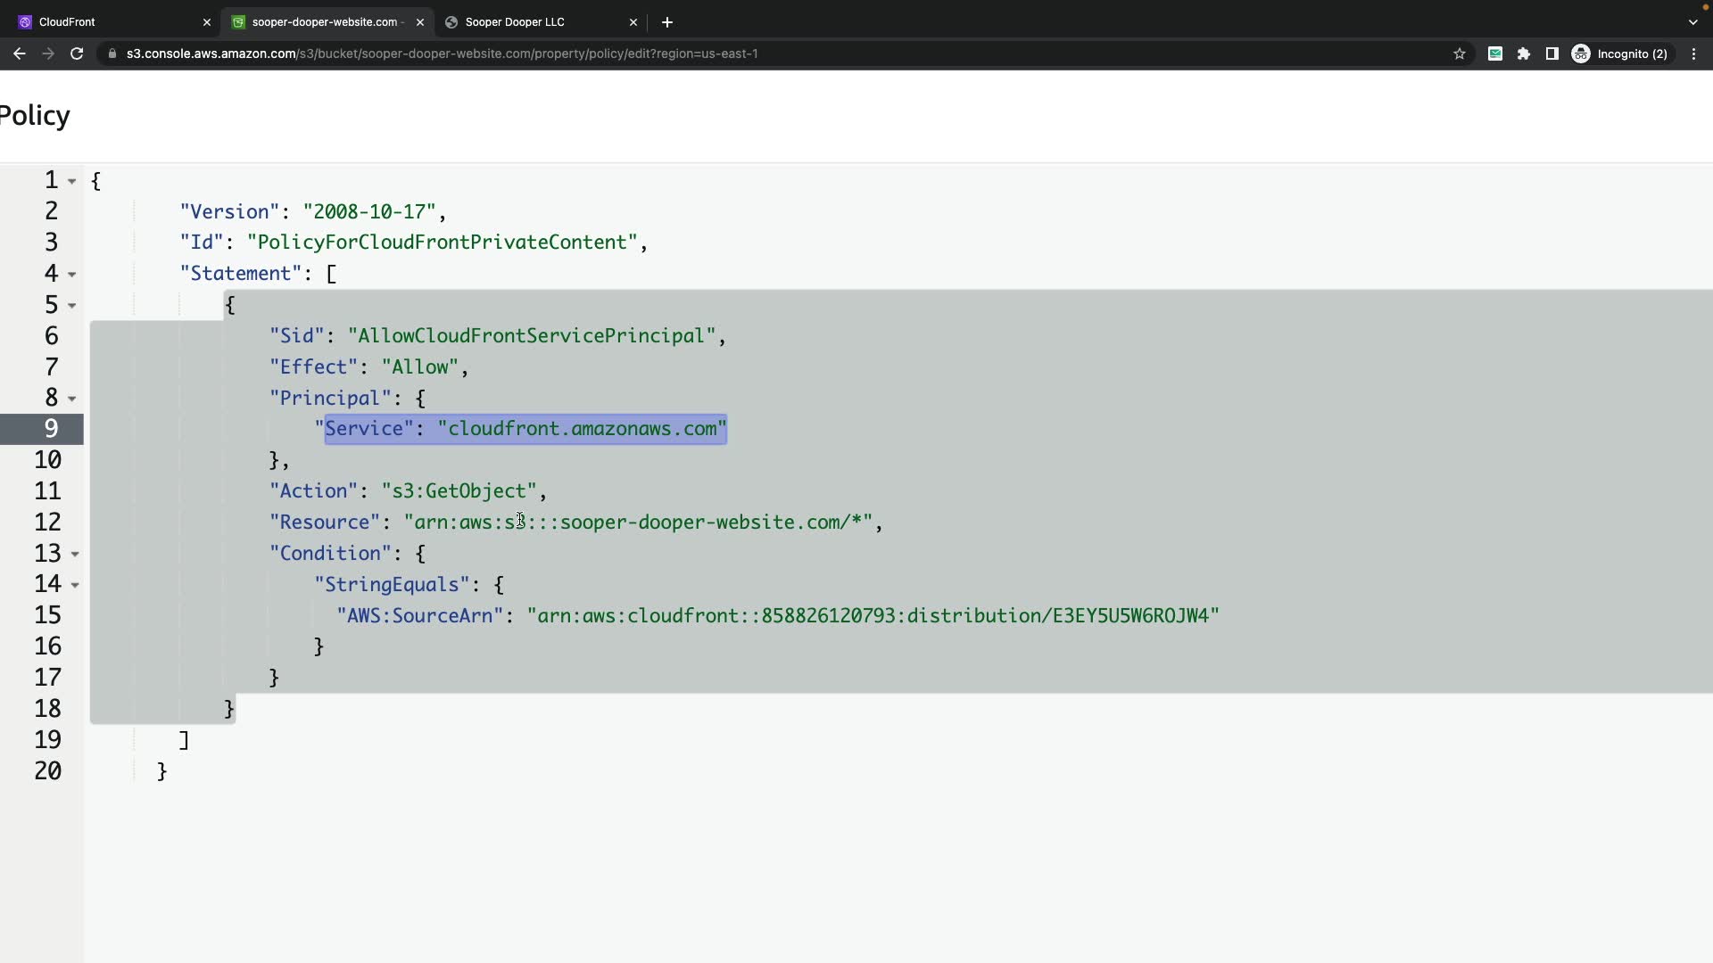Fold the Principal block on line 8
1713x963 pixels.
point(72,399)
